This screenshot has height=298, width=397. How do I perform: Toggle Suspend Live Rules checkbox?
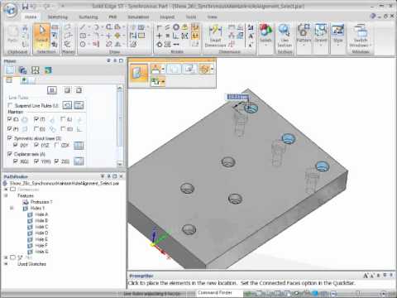10,105
